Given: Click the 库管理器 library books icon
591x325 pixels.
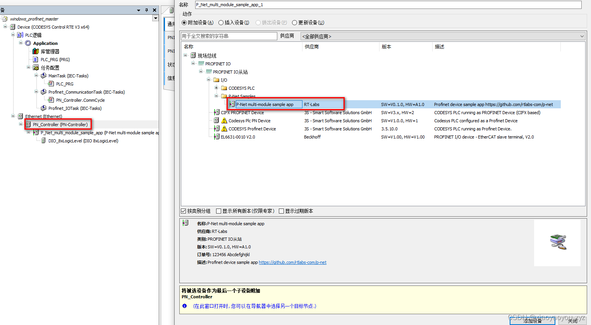Looking at the screenshot, I should point(36,51).
